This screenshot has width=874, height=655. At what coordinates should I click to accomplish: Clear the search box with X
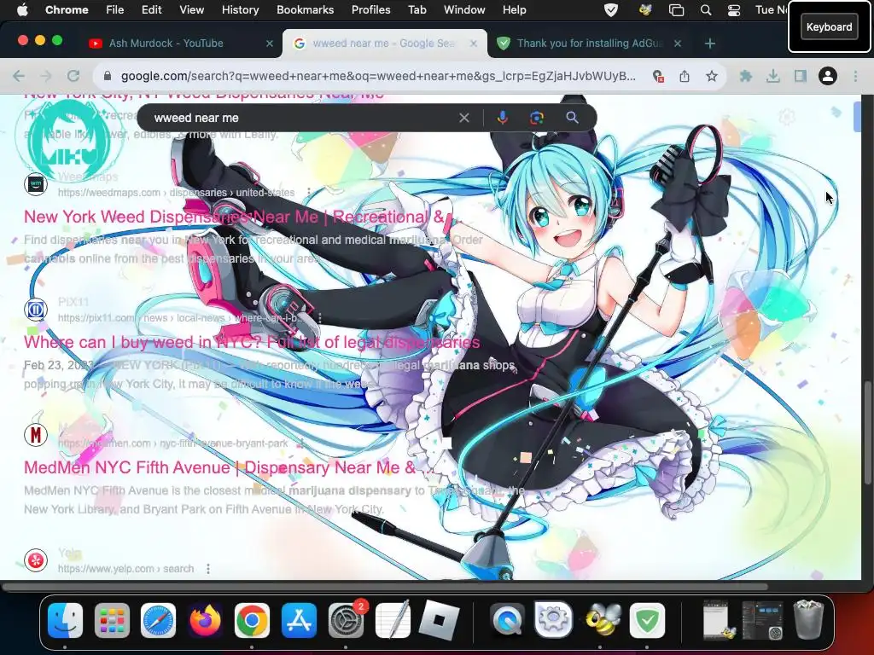point(463,118)
